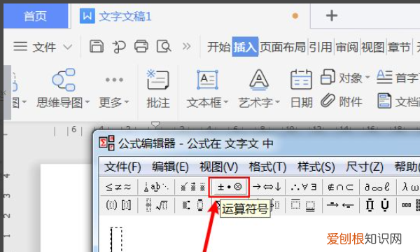Open 视图(V) menu in formula editor
Image resolution: width=420 pixels, height=252 pixels.
(x=219, y=167)
